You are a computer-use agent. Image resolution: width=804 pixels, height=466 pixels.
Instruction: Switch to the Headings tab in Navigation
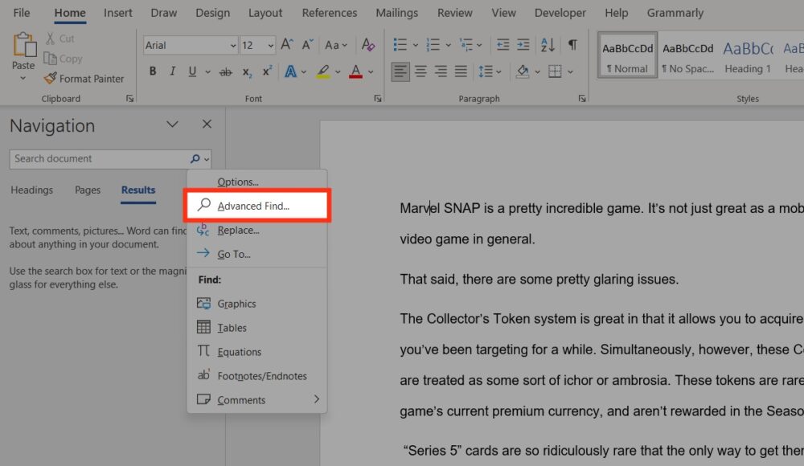[x=32, y=190]
